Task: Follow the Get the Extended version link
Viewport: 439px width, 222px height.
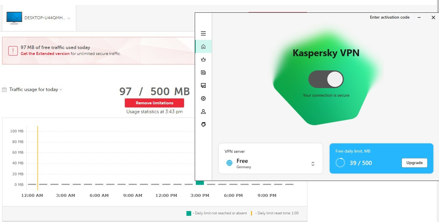Action: point(45,54)
